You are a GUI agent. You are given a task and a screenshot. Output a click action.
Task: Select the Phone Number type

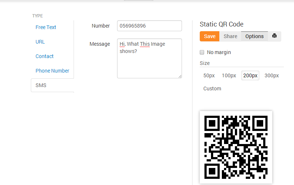(52, 71)
